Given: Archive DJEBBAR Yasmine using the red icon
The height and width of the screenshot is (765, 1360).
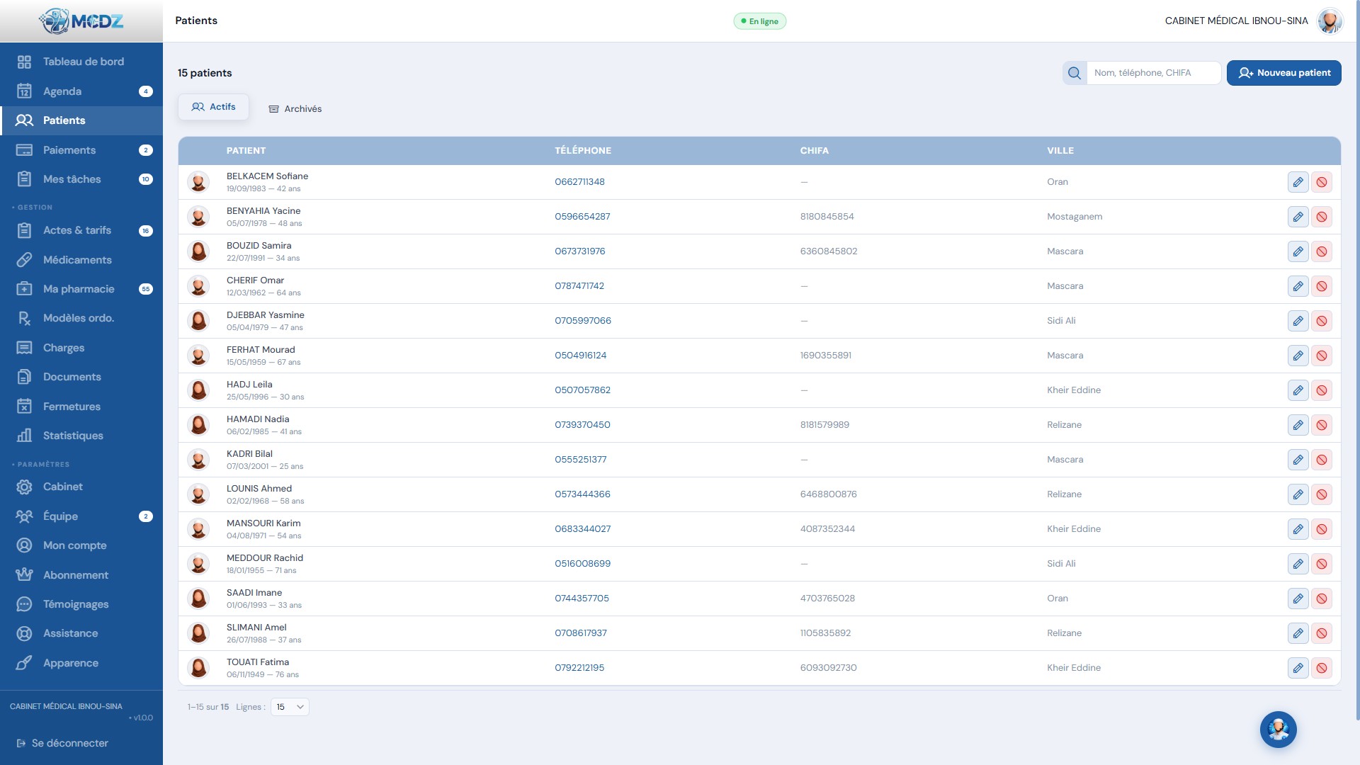Looking at the screenshot, I should coord(1321,321).
